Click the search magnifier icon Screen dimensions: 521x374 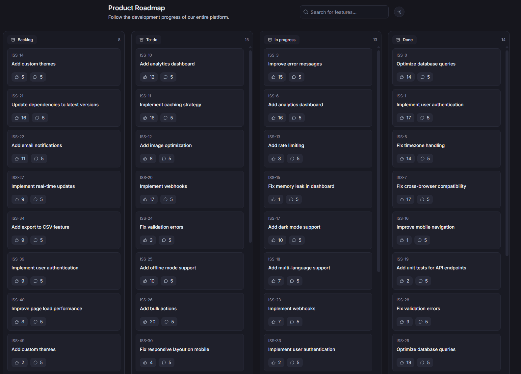coord(306,12)
